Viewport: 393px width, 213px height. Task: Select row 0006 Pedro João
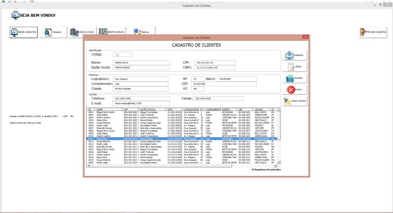click(x=182, y=126)
